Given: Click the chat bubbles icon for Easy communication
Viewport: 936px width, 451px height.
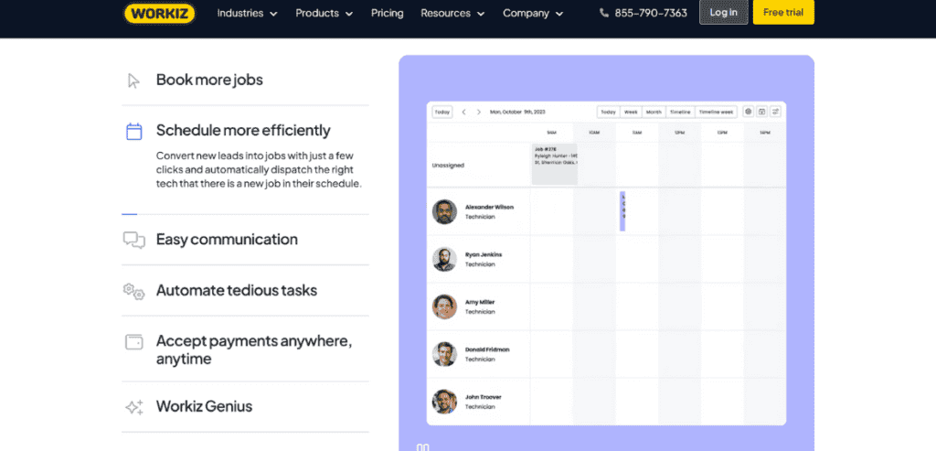Looking at the screenshot, I should point(134,240).
